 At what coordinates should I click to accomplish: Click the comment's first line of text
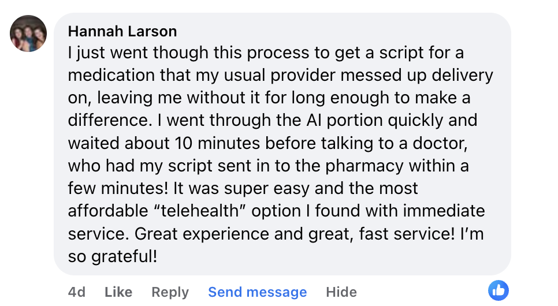click(266, 53)
